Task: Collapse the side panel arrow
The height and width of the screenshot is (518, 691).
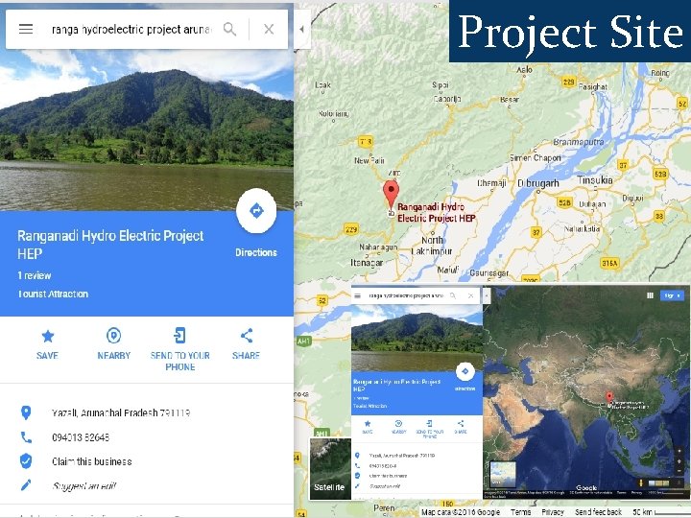Action: tap(302, 29)
